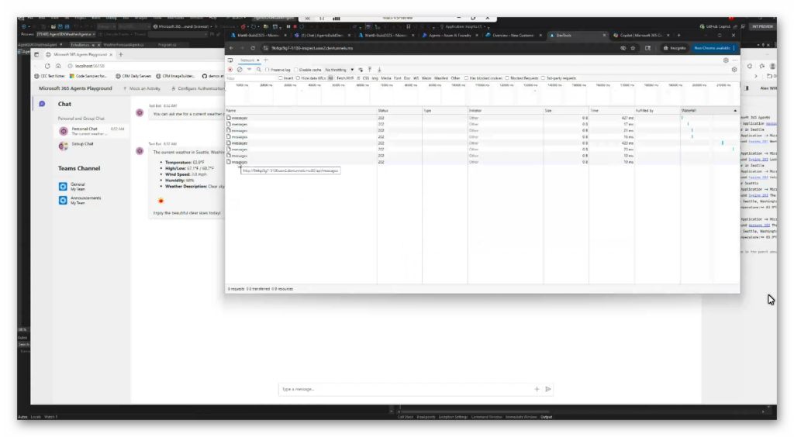794x437 pixels.
Task: Select the All request type filter
Action: tap(330, 78)
